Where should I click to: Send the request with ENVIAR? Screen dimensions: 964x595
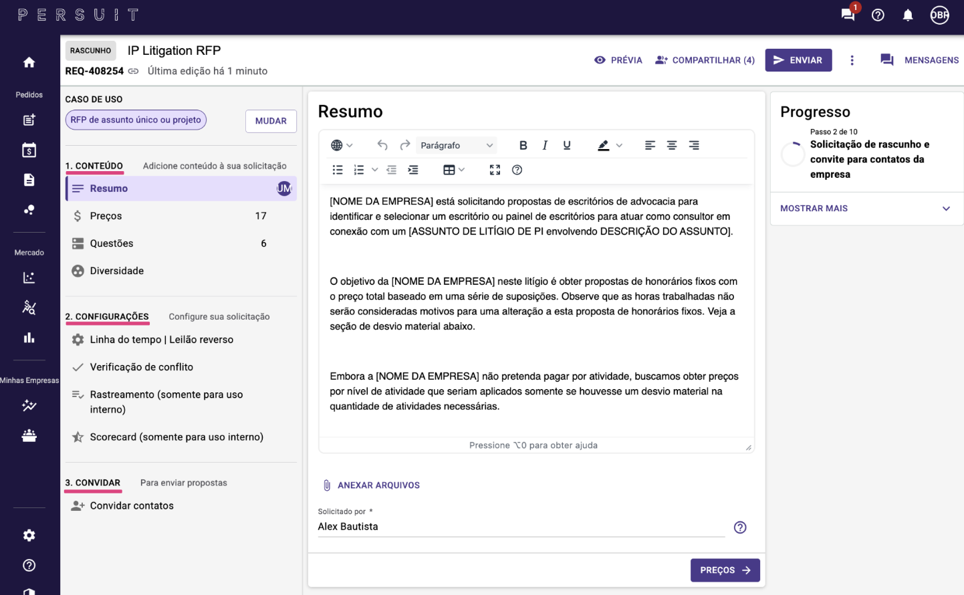798,60
